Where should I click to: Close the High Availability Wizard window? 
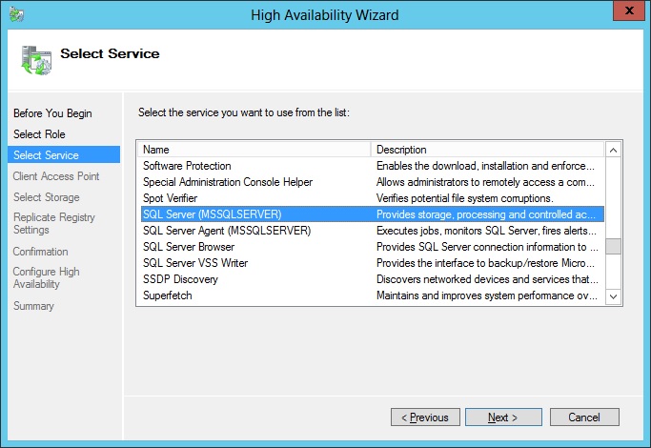pyautogui.click(x=629, y=10)
